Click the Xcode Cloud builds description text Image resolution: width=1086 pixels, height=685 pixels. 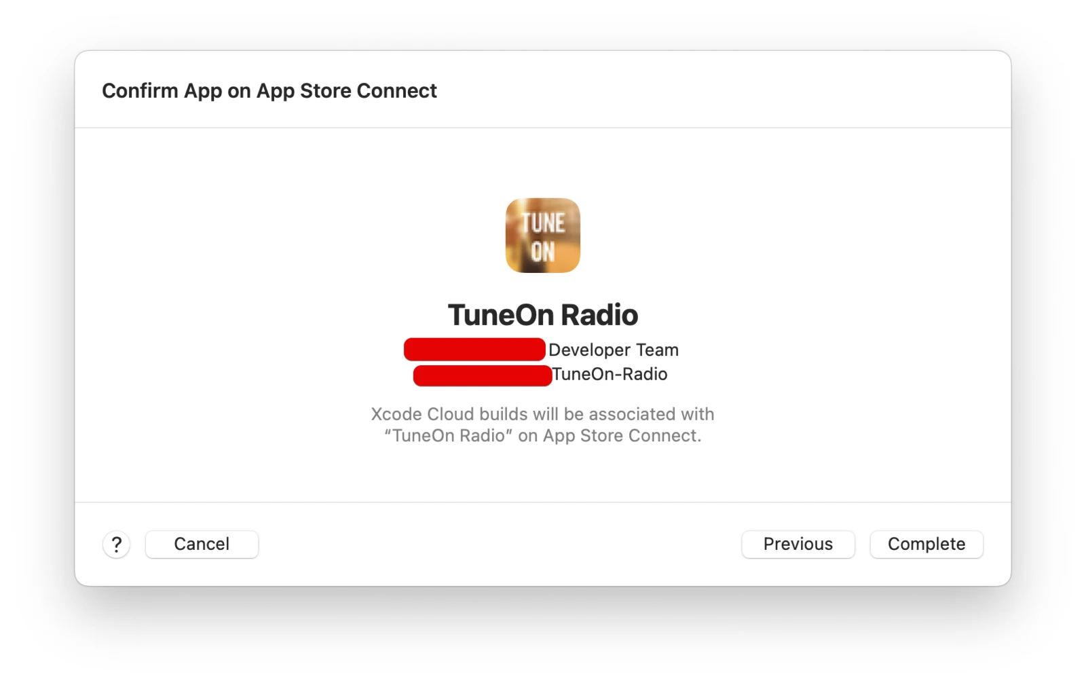(543, 425)
